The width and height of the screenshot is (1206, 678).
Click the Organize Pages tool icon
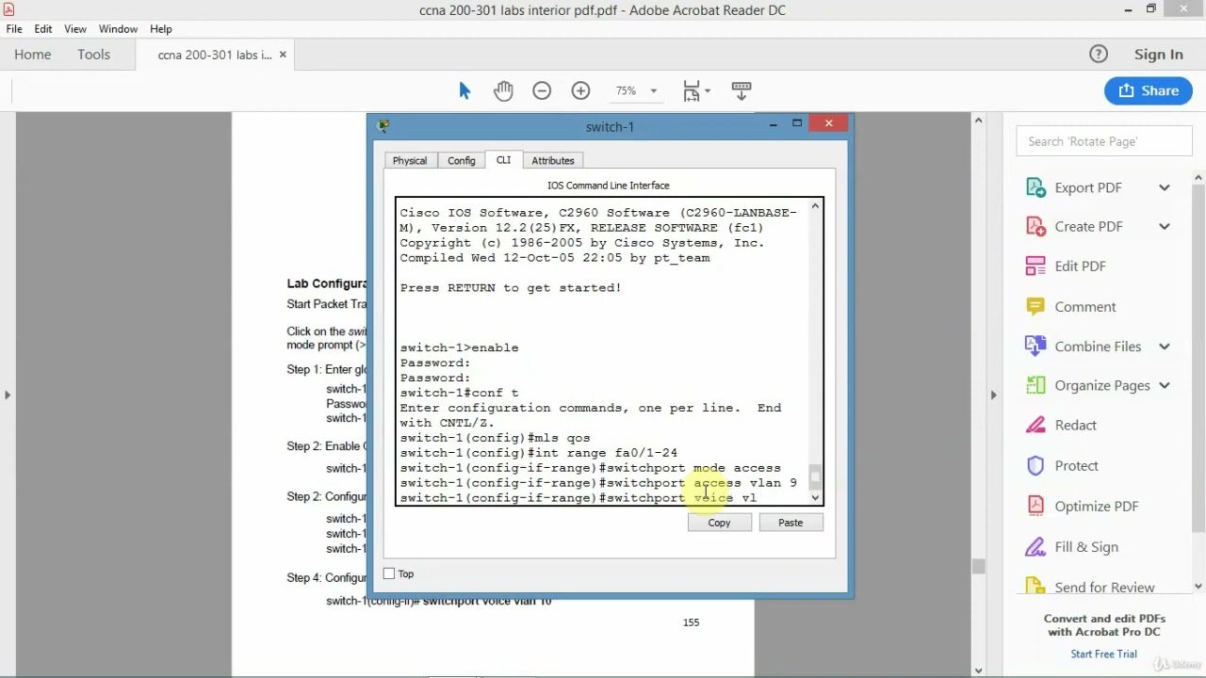click(1035, 385)
